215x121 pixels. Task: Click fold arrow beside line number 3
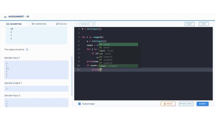[80, 37]
